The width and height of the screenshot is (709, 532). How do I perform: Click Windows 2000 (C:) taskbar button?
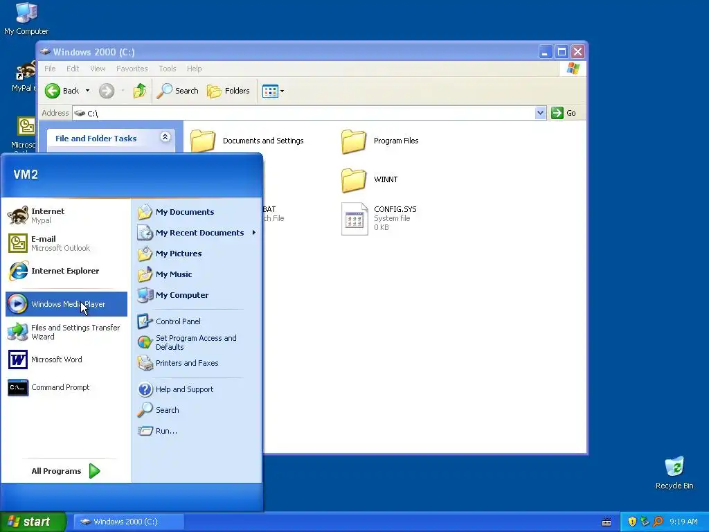[128, 522]
